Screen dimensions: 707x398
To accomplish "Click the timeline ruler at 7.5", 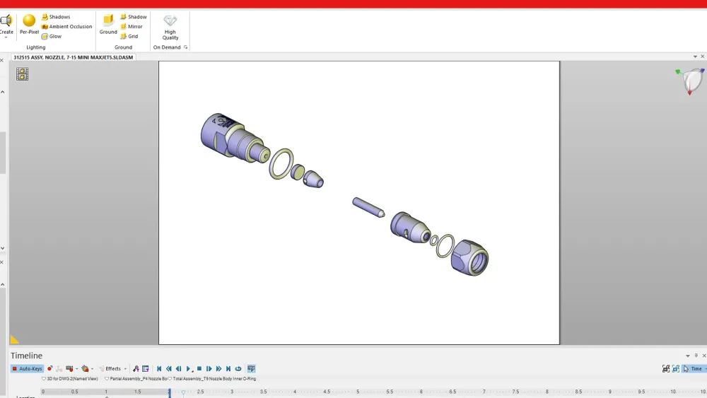I will tap(515, 392).
